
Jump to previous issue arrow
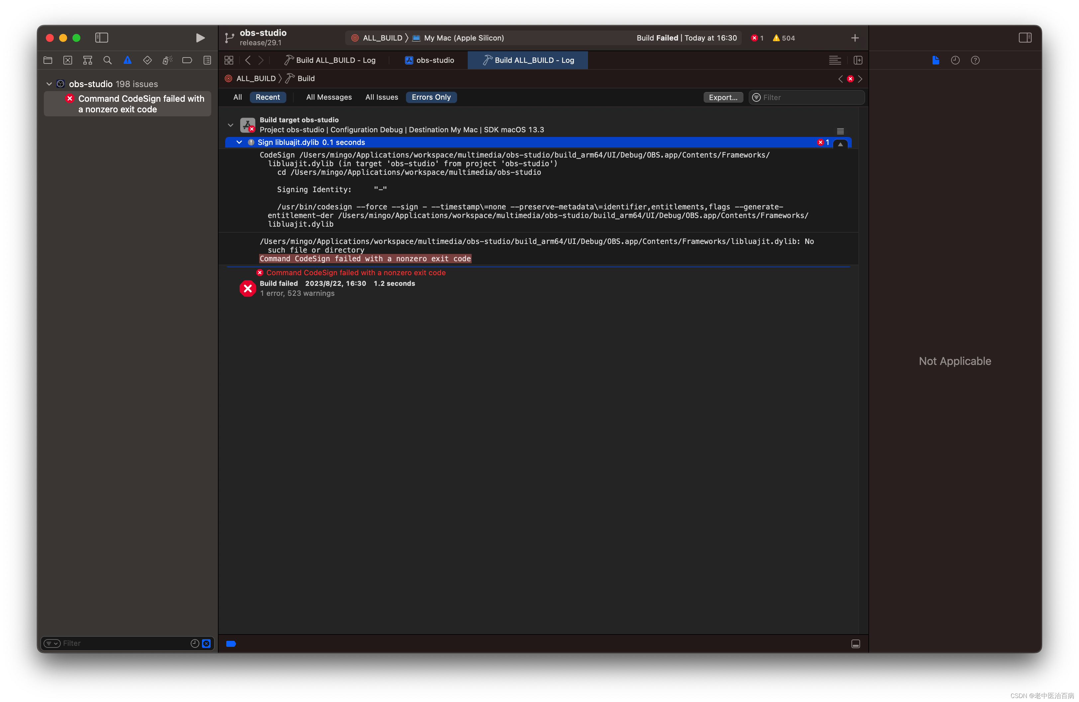click(840, 79)
